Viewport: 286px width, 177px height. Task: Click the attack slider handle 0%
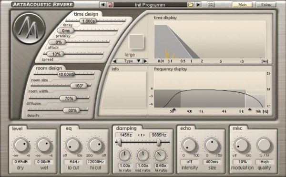(58, 42)
